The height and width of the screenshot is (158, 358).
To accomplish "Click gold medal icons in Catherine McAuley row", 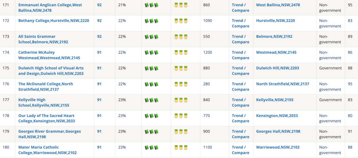I will pos(181,52).
